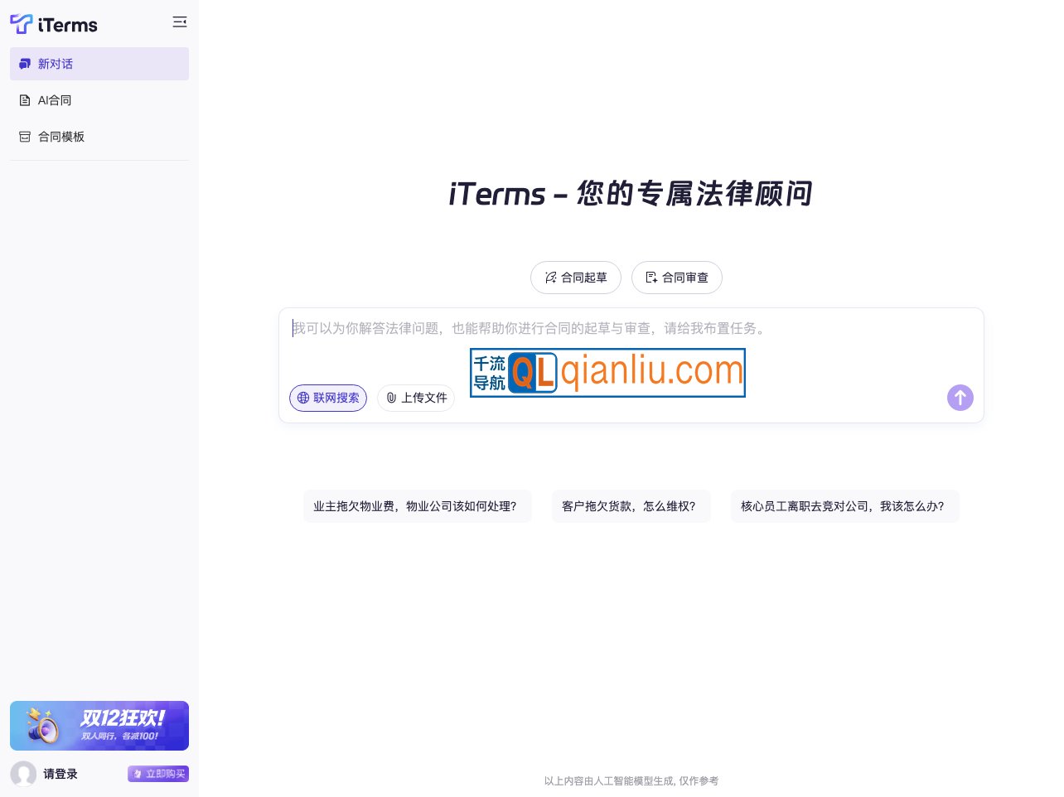1064x797 pixels.
Task: Click the pen icon inside 合同起草
Action: click(551, 278)
